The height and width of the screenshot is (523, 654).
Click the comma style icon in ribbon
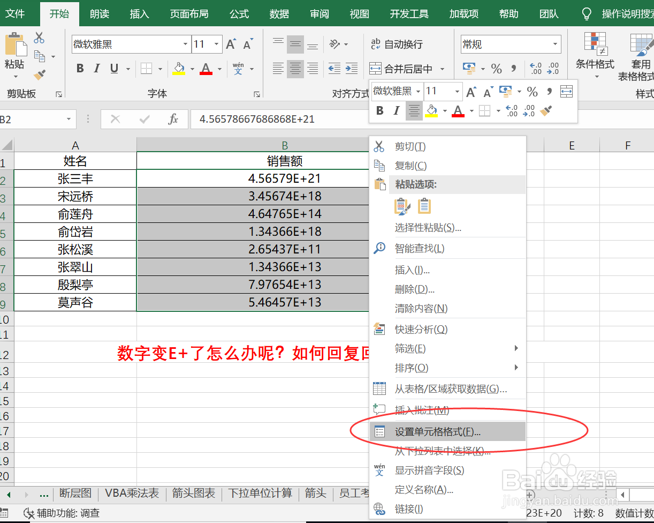[514, 69]
